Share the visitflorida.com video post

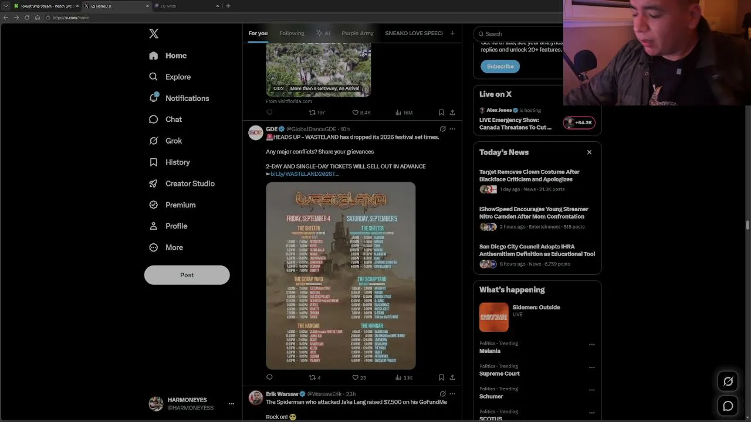[x=452, y=113]
